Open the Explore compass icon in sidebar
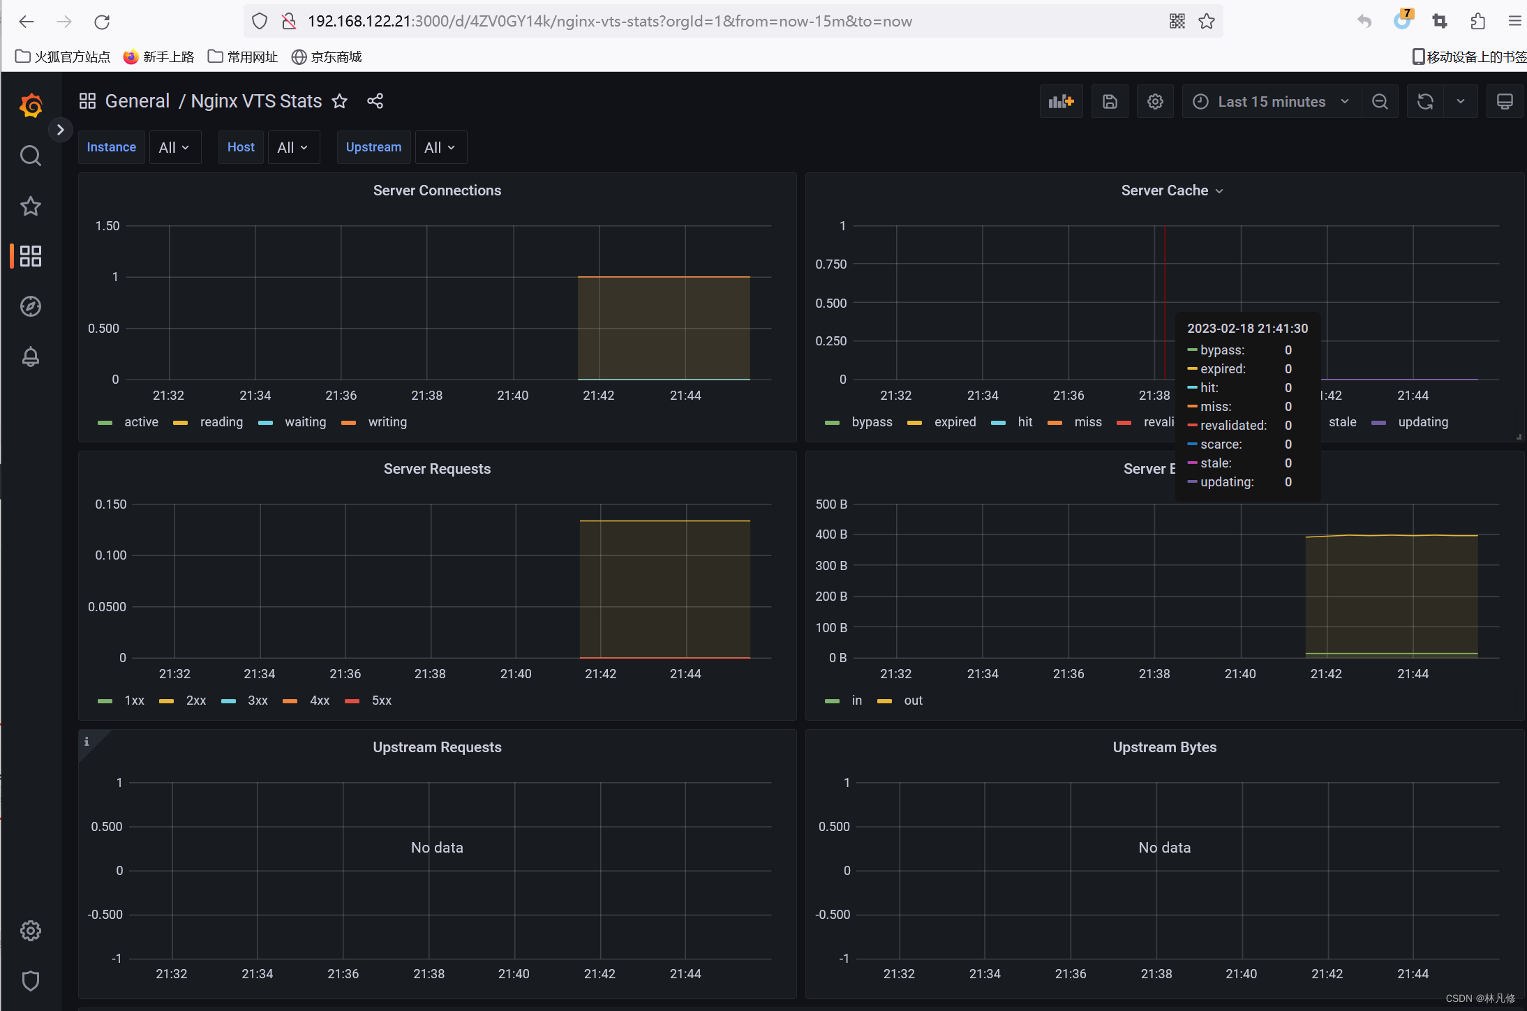 click(x=31, y=306)
